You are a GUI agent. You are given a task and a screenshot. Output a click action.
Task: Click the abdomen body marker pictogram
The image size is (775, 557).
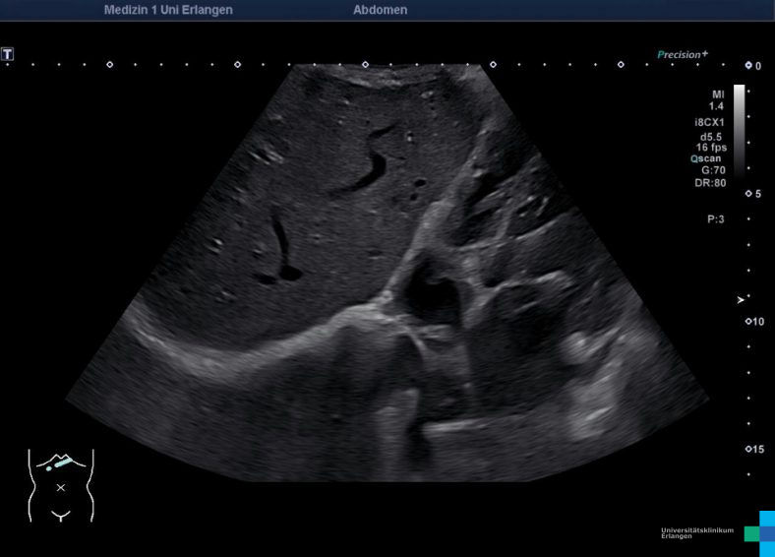61,484
